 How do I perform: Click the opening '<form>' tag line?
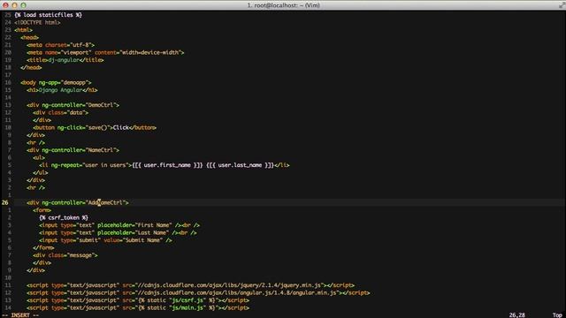coord(42,210)
